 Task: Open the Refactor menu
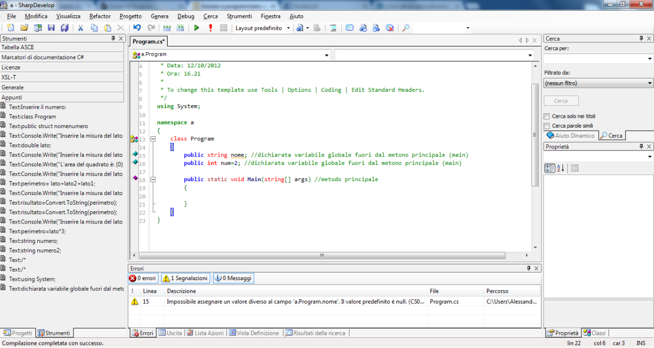pos(100,16)
